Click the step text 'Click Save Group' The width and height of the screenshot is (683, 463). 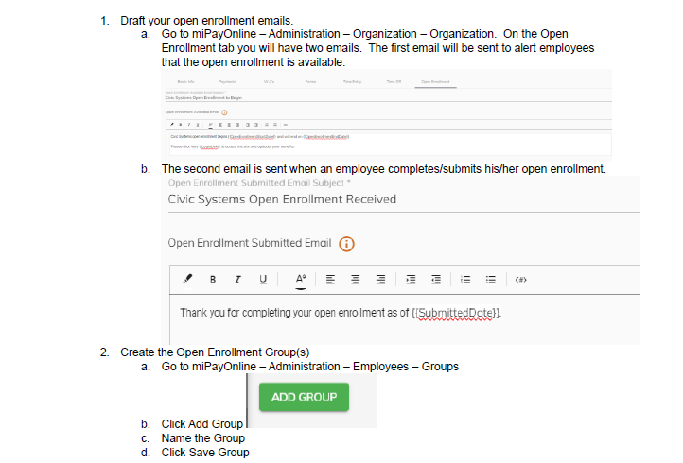tap(205, 453)
